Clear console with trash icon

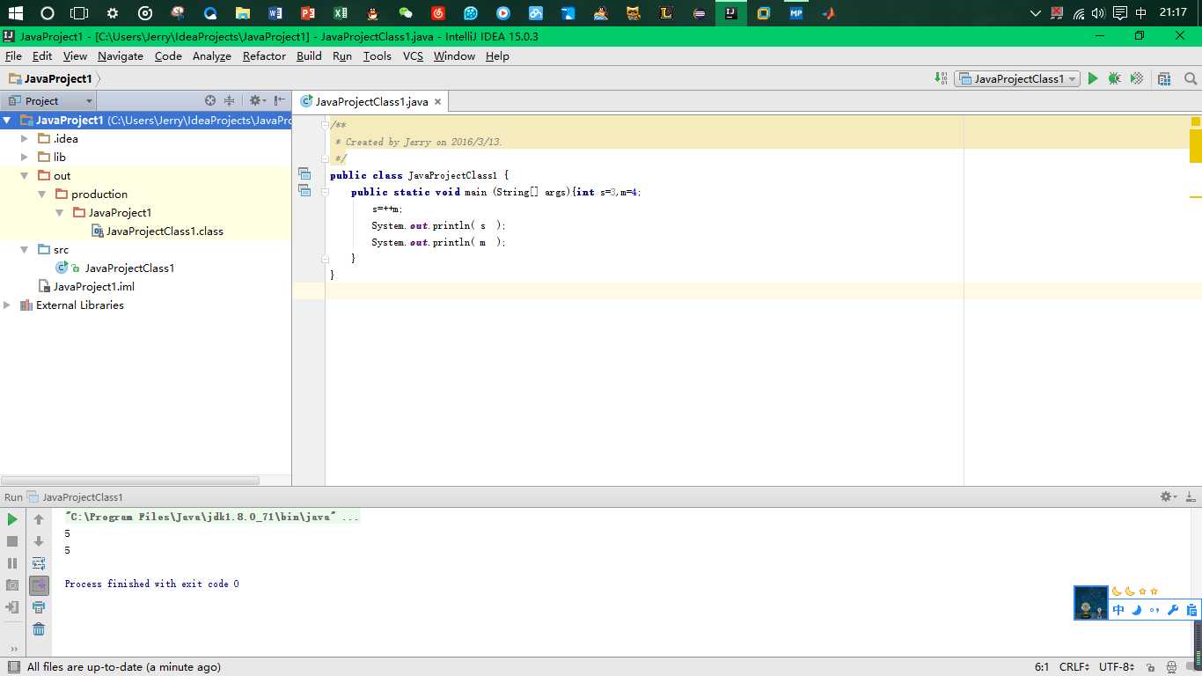(x=39, y=628)
